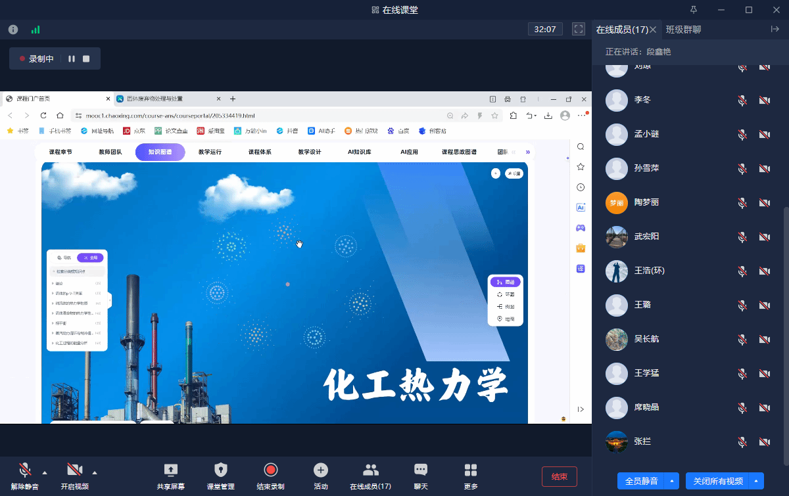Toggle 李冬's muted microphone icon
Viewport: 789px width, 496px height.
coord(742,100)
